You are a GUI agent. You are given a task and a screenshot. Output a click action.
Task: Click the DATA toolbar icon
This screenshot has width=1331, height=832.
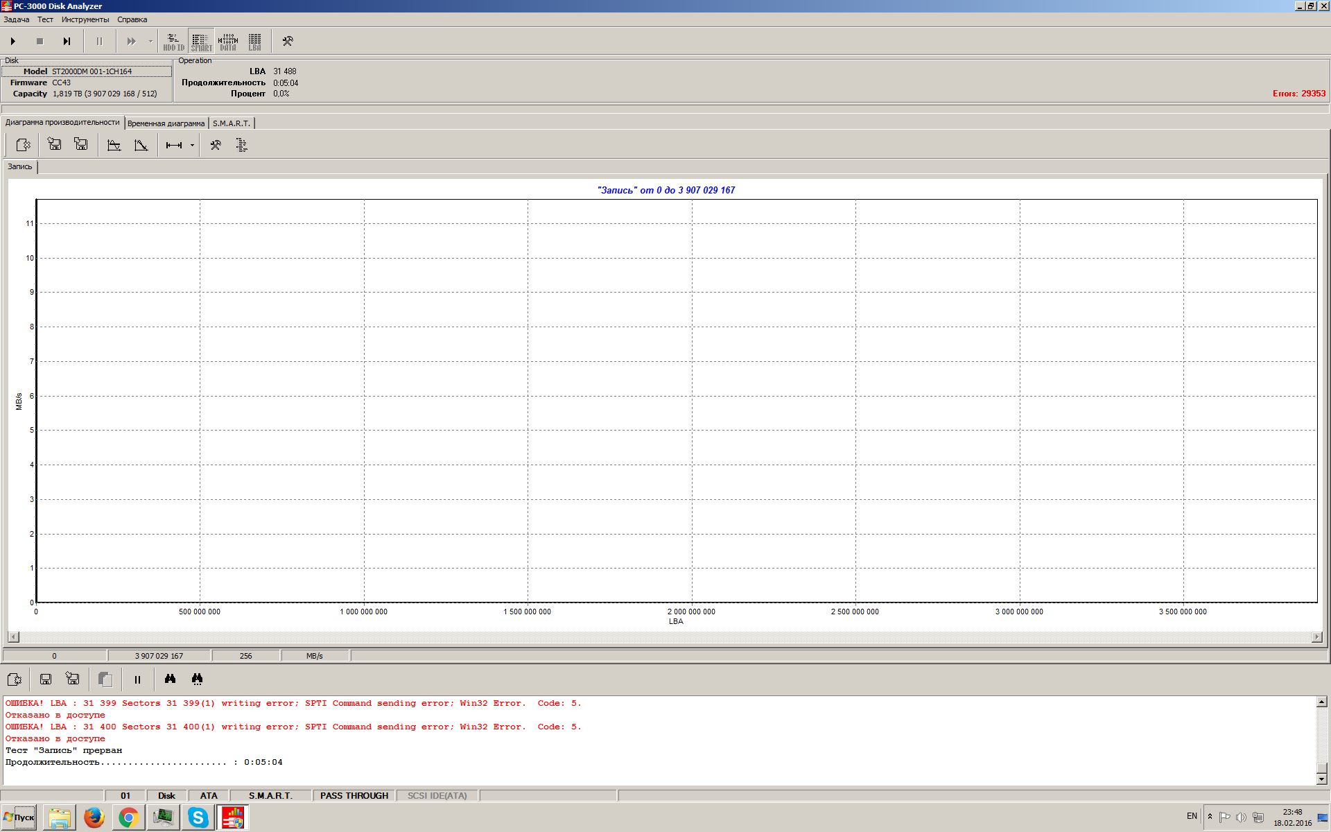(x=228, y=42)
